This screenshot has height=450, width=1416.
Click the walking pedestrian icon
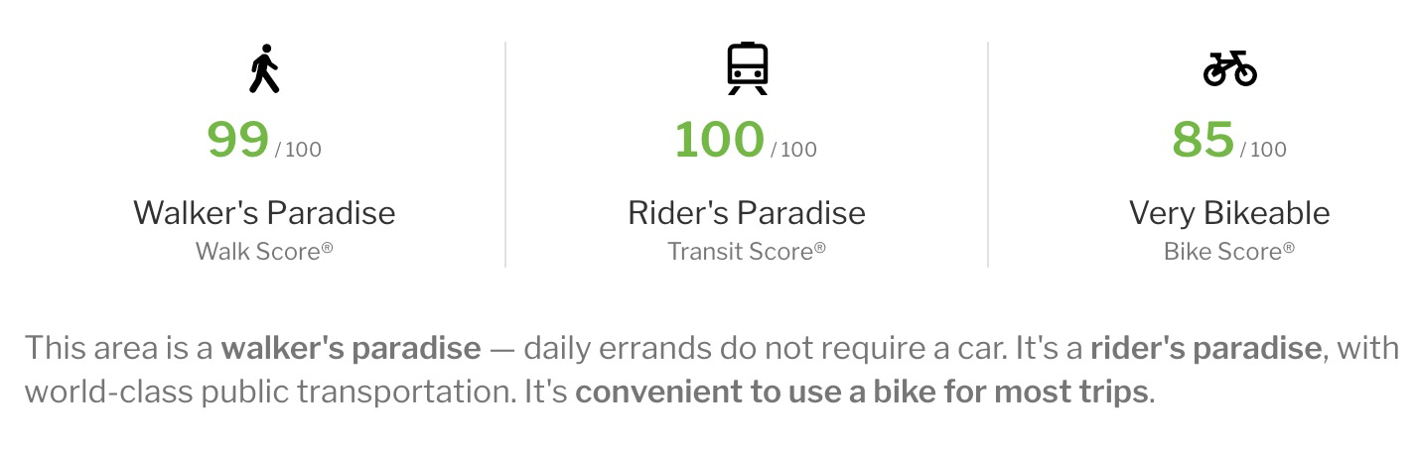(264, 68)
